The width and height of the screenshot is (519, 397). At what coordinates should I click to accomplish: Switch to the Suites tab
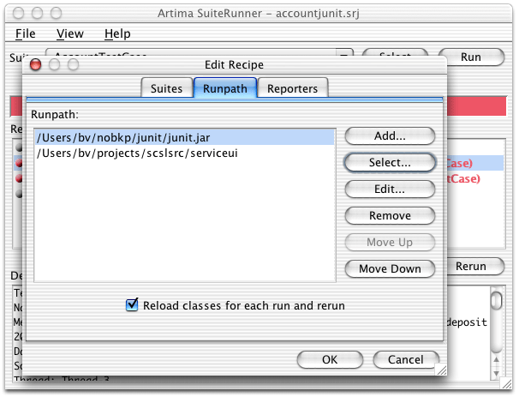(166, 88)
